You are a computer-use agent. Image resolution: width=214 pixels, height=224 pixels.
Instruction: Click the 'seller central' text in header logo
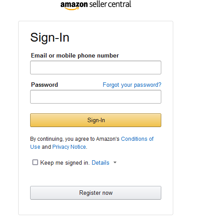point(110,4)
